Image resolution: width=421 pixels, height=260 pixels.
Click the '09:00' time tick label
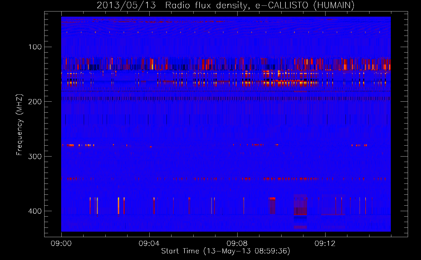point(61,244)
